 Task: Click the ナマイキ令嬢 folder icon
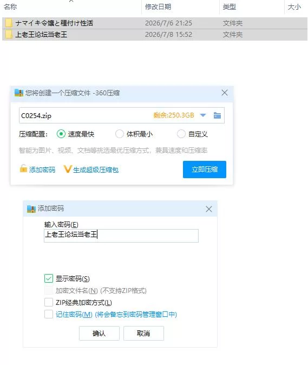pos(9,23)
